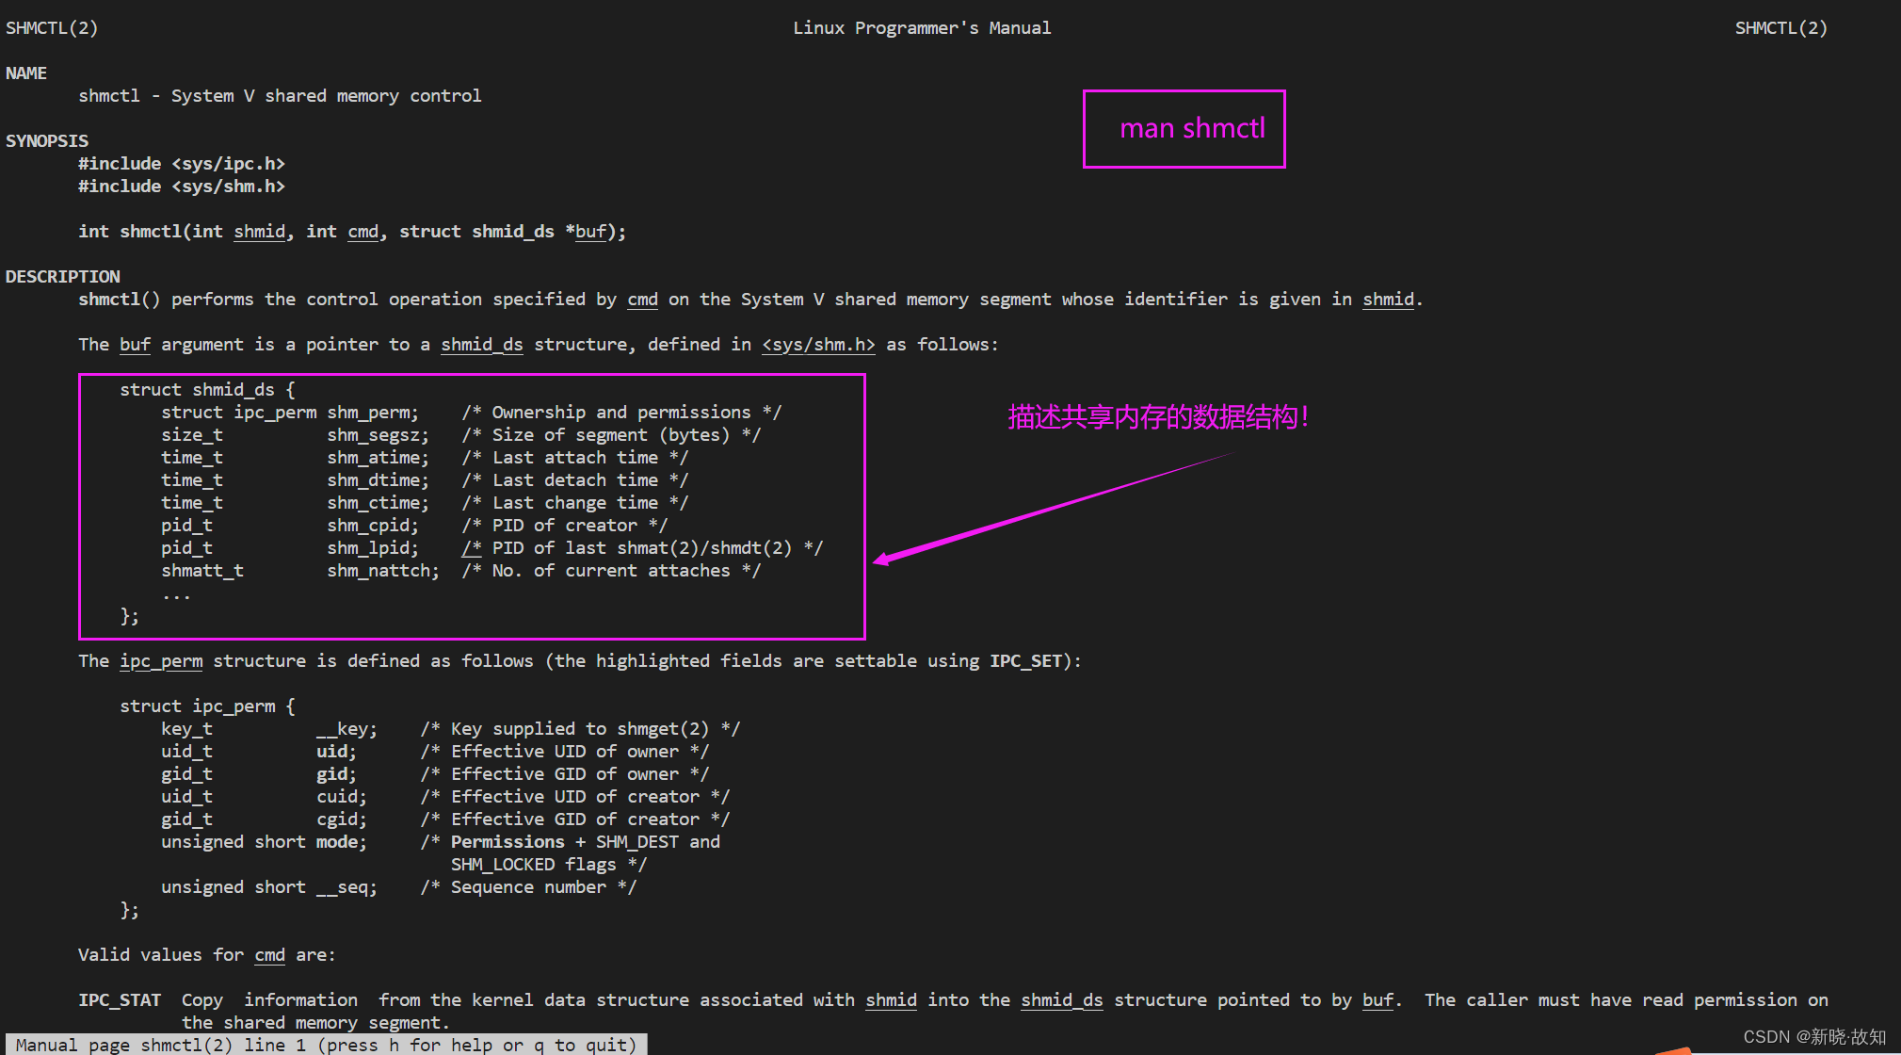Click the underlined buf in the function prototype
The width and height of the screenshot is (1901, 1055).
[x=590, y=232]
